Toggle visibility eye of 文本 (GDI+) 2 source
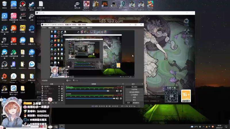Viewport: 230px width, 129px height. pos(59,89)
